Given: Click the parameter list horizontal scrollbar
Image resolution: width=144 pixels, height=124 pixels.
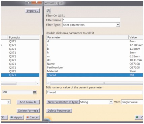Looking at the screenshot, I should click(x=97, y=83).
